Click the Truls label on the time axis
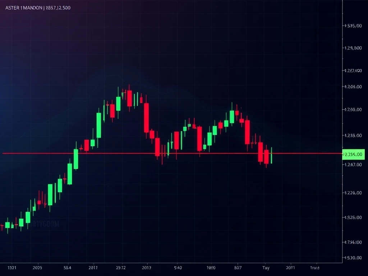This screenshot has width=368, height=276. [x=315, y=267]
